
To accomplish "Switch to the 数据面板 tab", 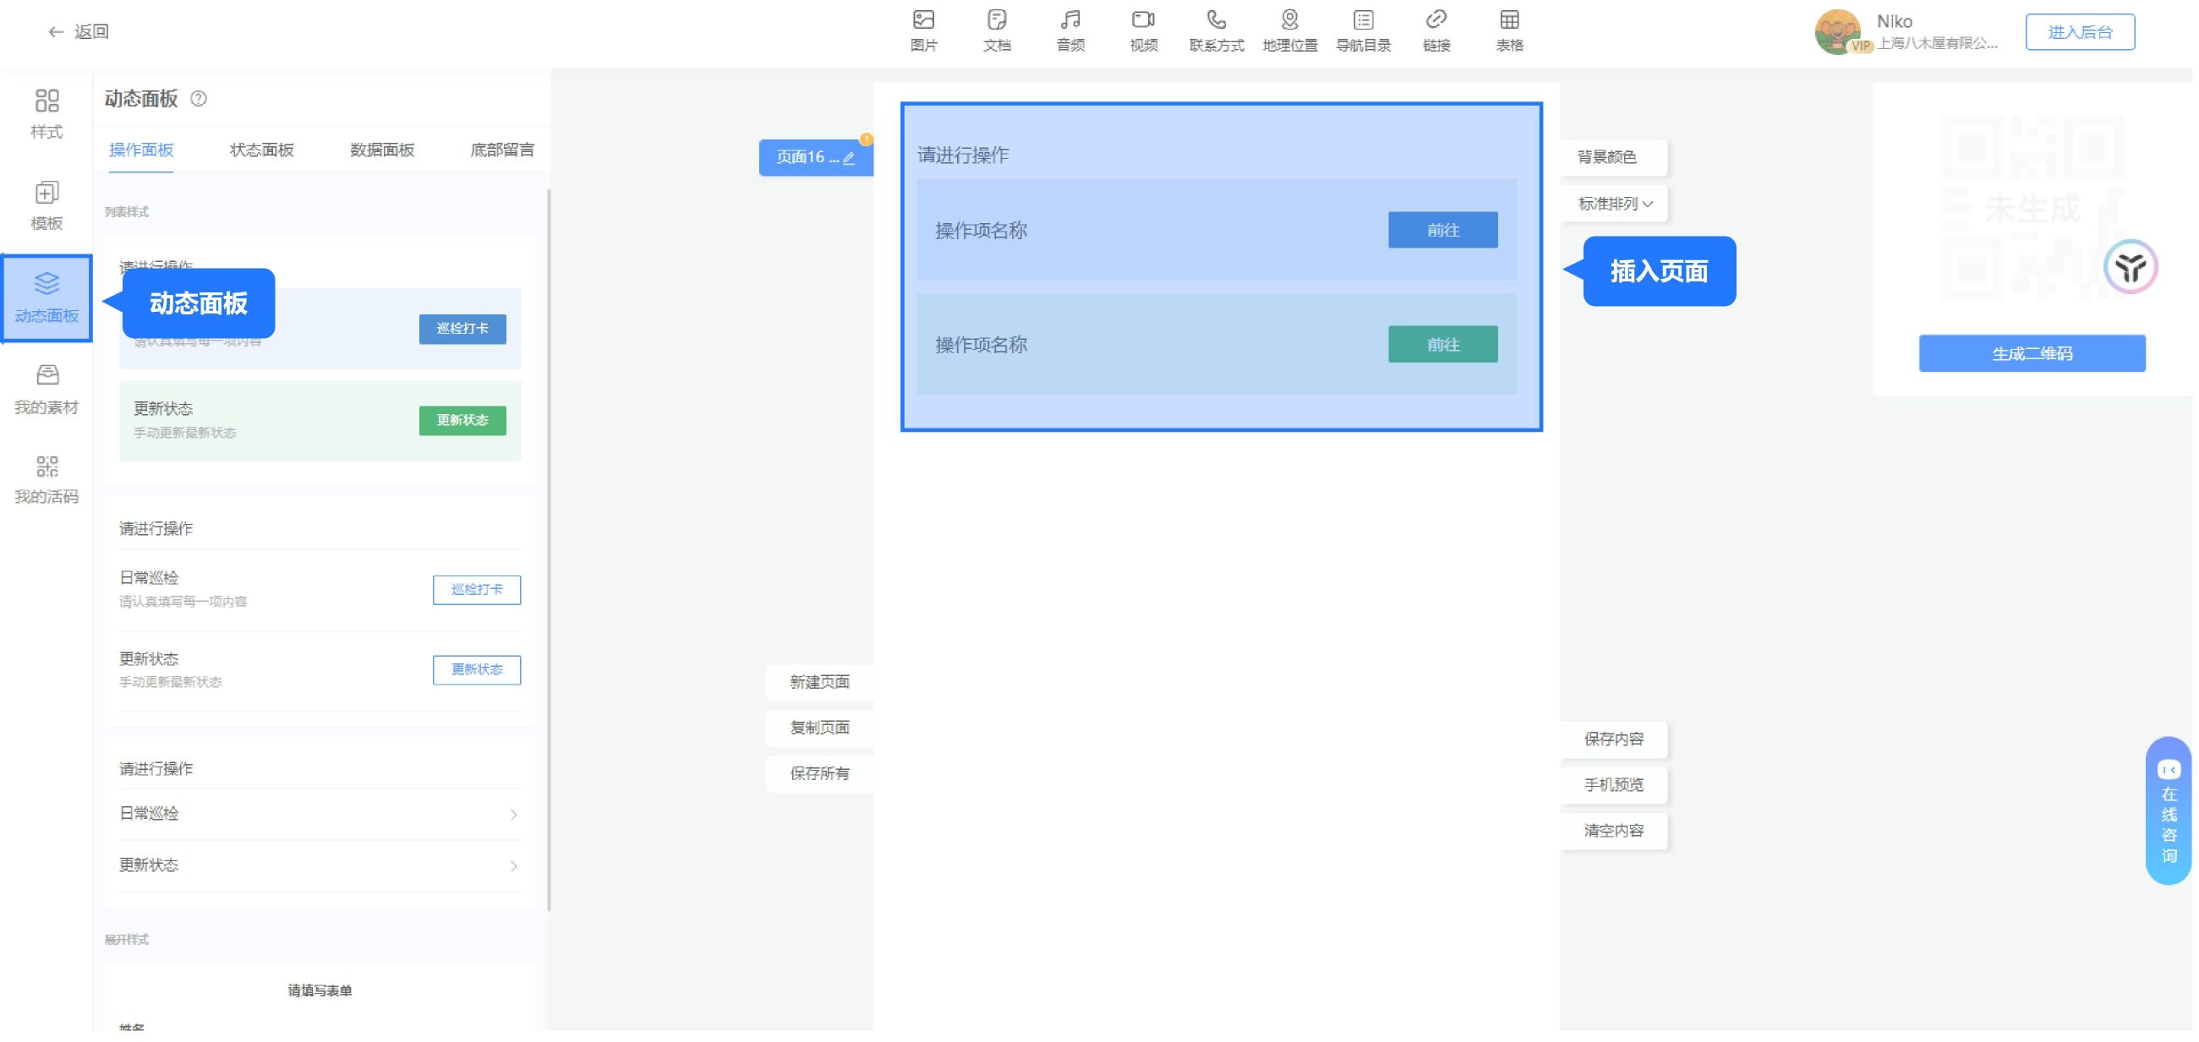I will tap(382, 150).
